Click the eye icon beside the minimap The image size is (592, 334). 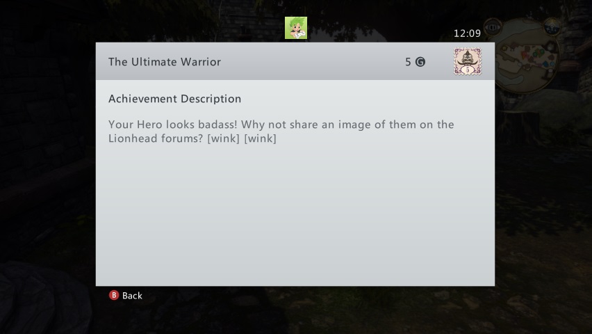(x=493, y=27)
